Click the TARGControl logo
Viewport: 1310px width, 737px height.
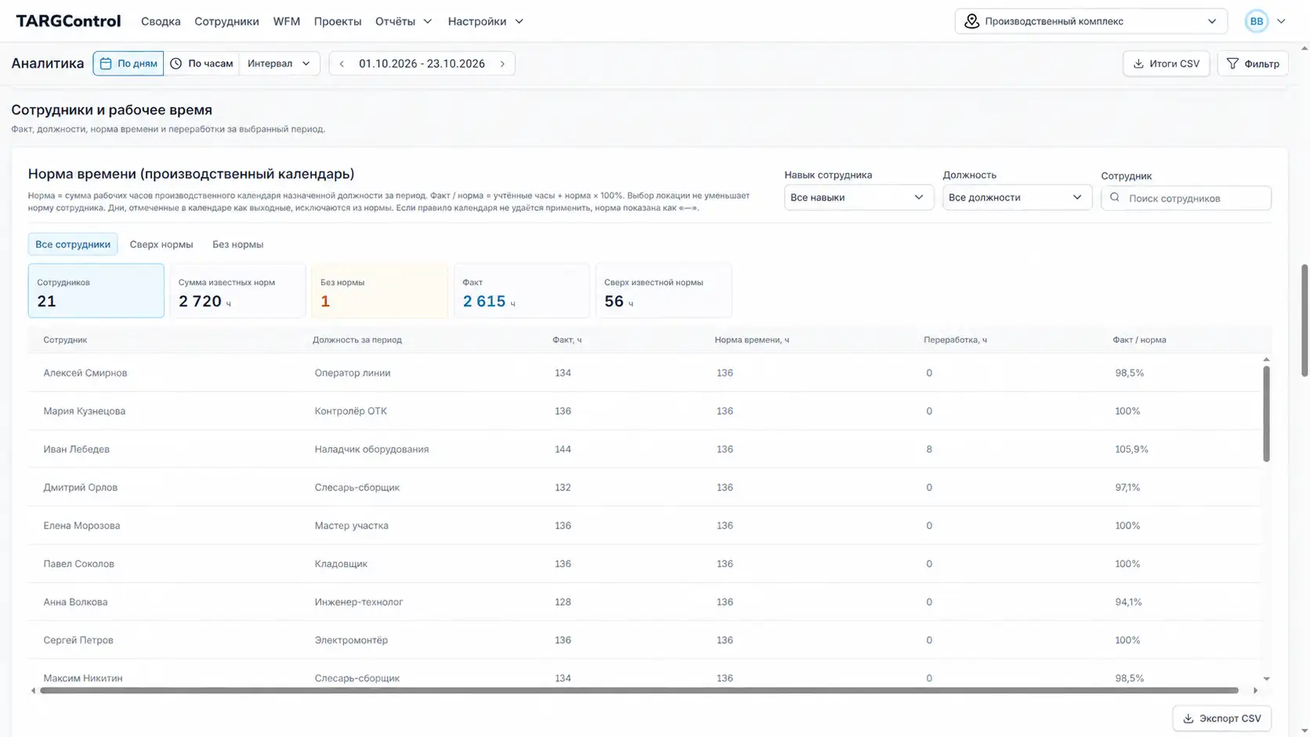pos(68,21)
